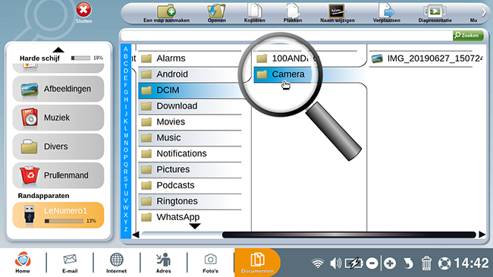Click the zoom out minus icon
493x277 pixels.
(372, 263)
